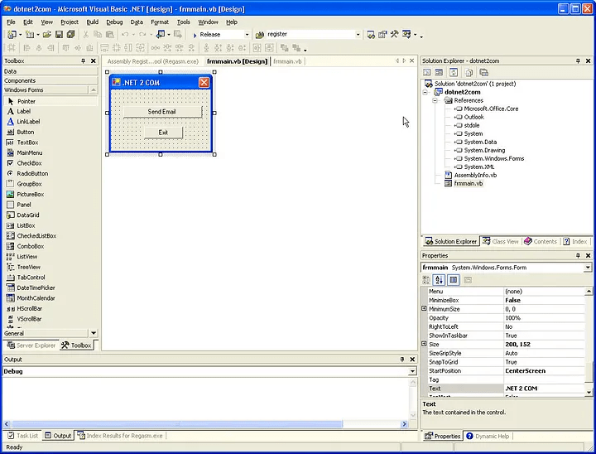Select the RadioButton control in Toolbox
Screen dimensions: 596x454
coord(31,173)
